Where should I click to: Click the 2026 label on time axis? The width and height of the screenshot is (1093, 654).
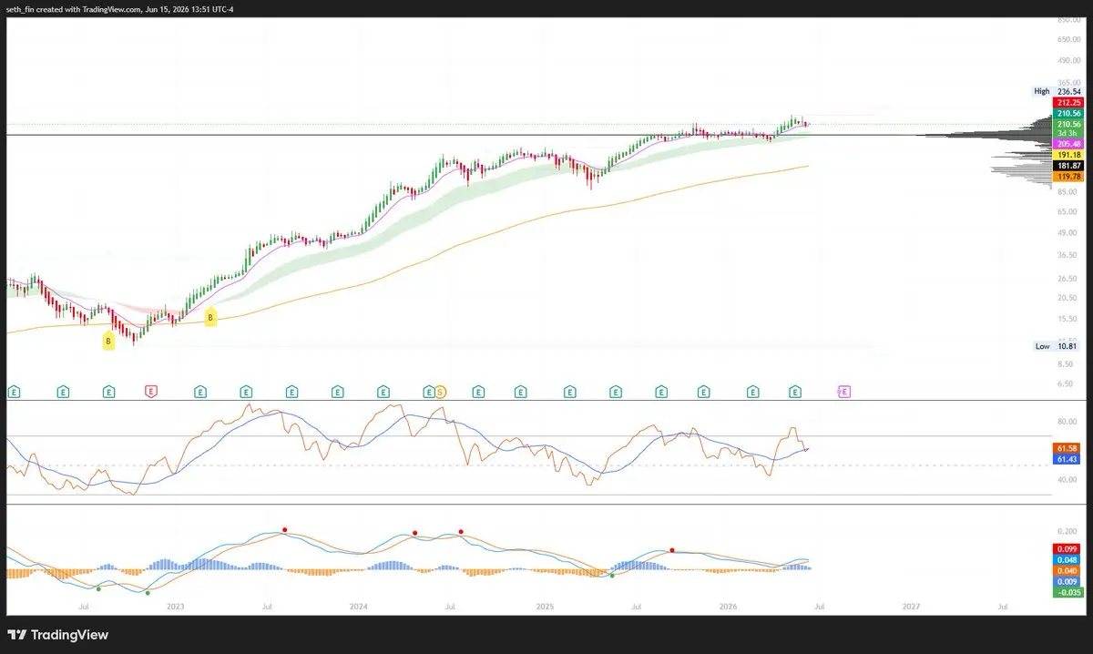[x=728, y=606]
